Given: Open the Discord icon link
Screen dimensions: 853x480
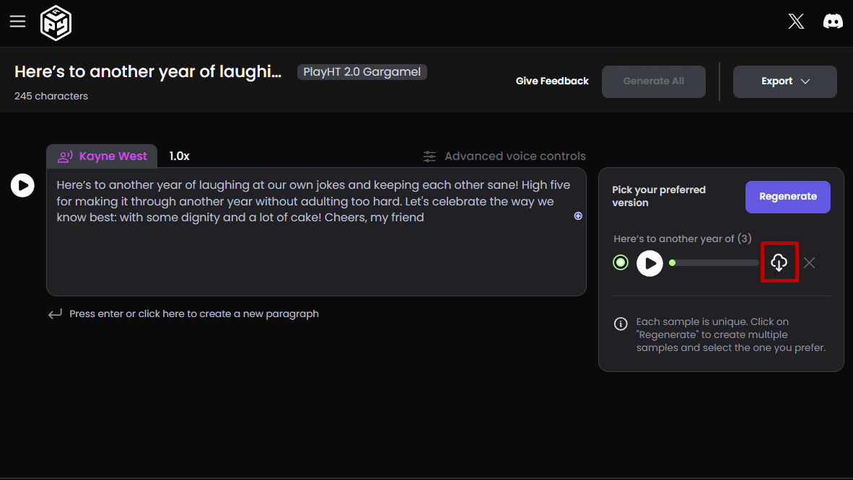Looking at the screenshot, I should 833,22.
